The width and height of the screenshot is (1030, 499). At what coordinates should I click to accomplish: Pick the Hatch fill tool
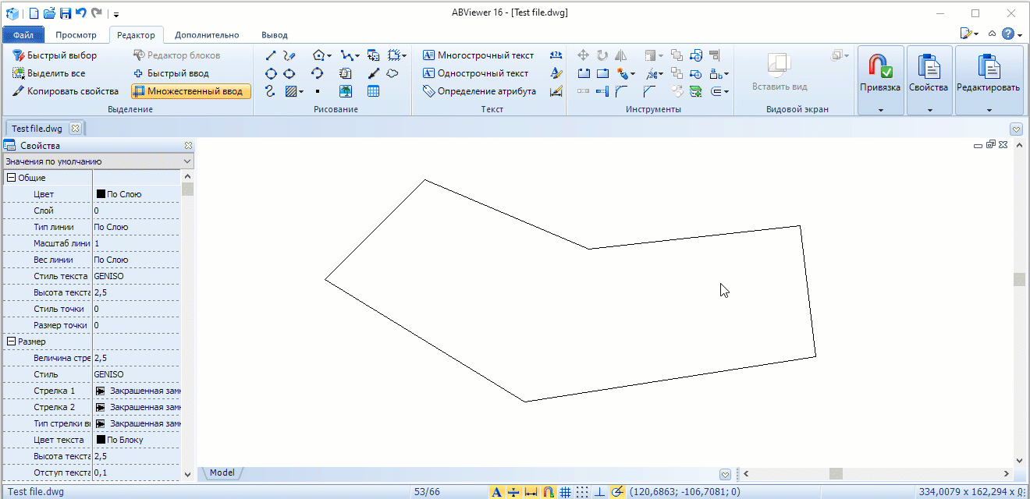(291, 91)
